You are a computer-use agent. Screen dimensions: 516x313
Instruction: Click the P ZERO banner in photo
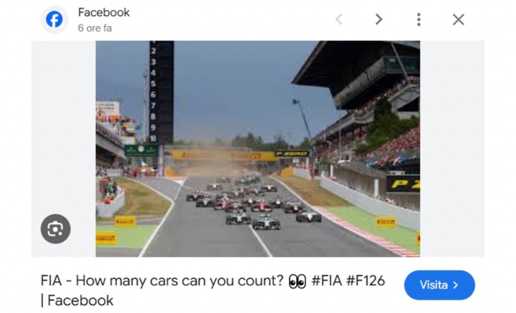(x=291, y=153)
